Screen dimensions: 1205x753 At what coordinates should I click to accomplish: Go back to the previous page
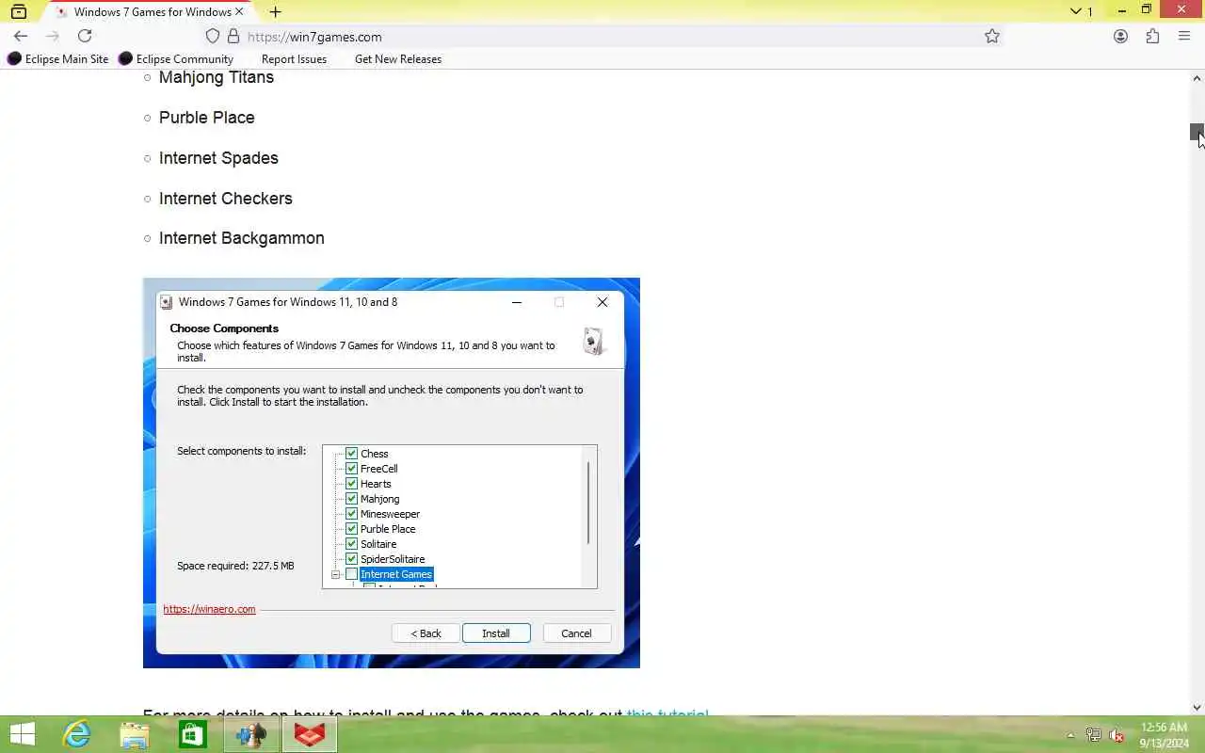[21, 36]
